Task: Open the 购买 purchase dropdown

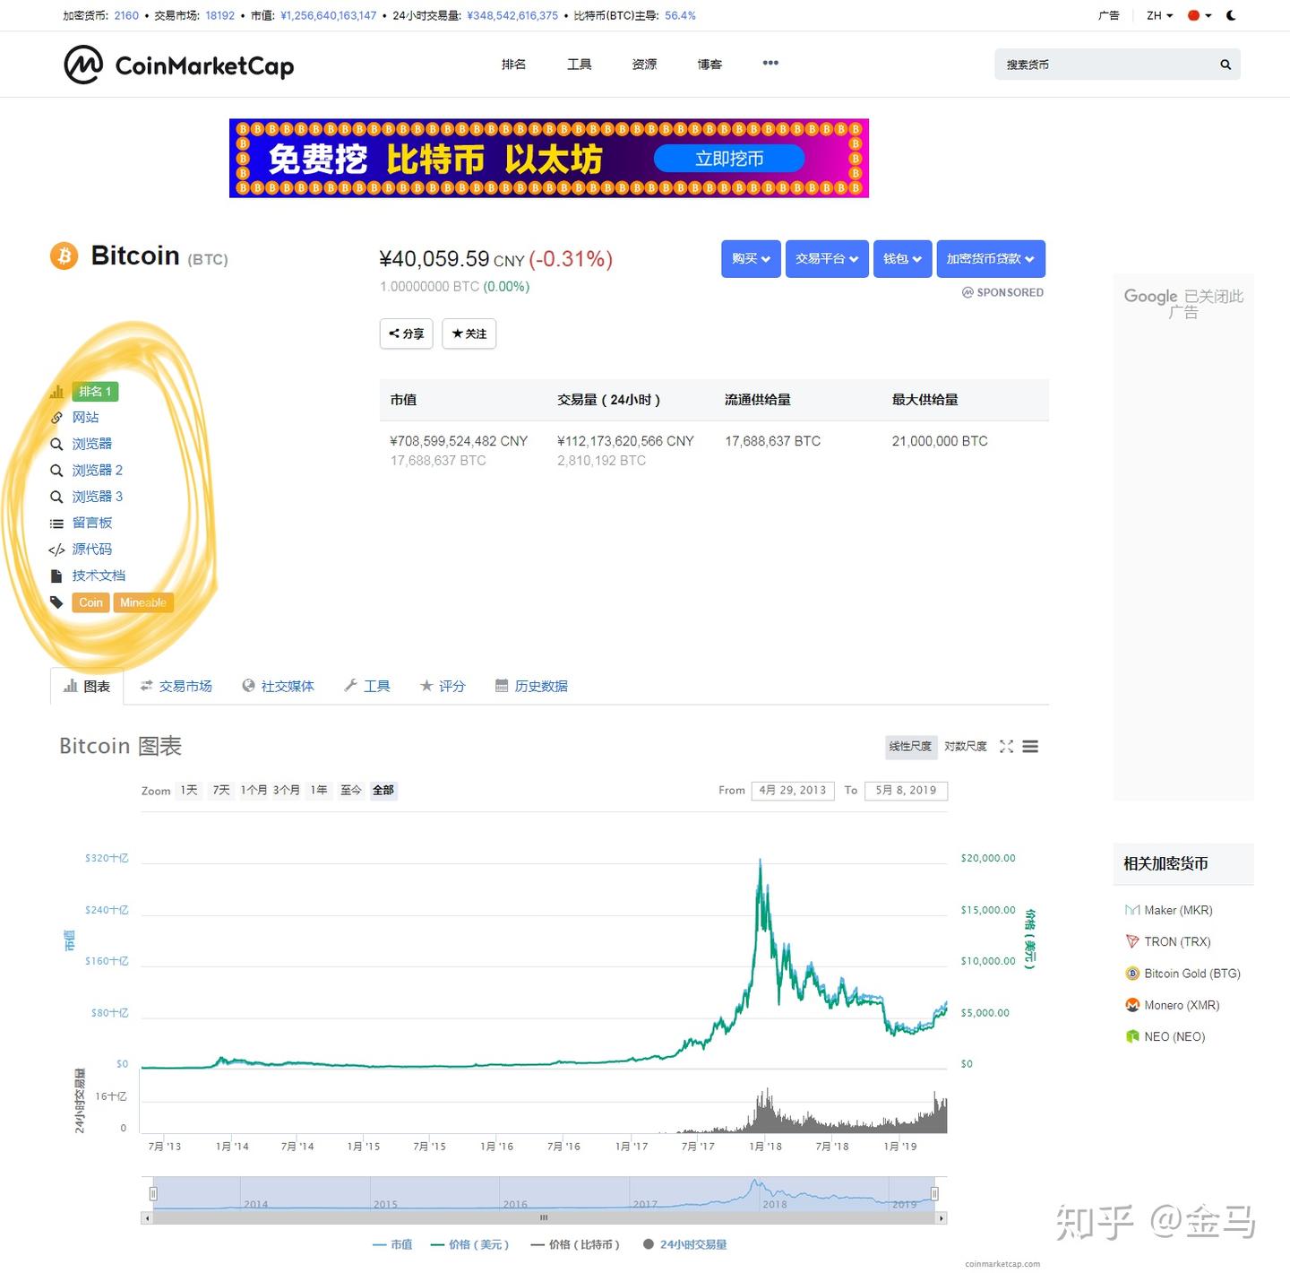Action: tap(750, 258)
